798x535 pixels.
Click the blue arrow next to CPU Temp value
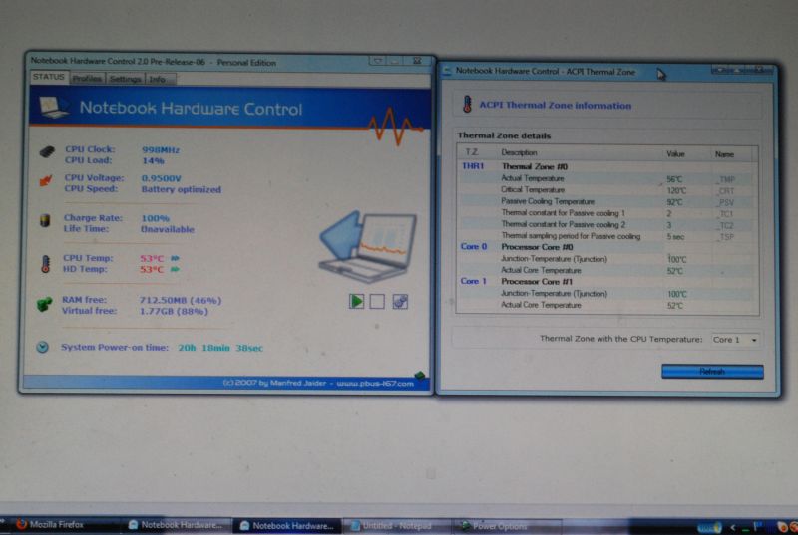click(175, 258)
